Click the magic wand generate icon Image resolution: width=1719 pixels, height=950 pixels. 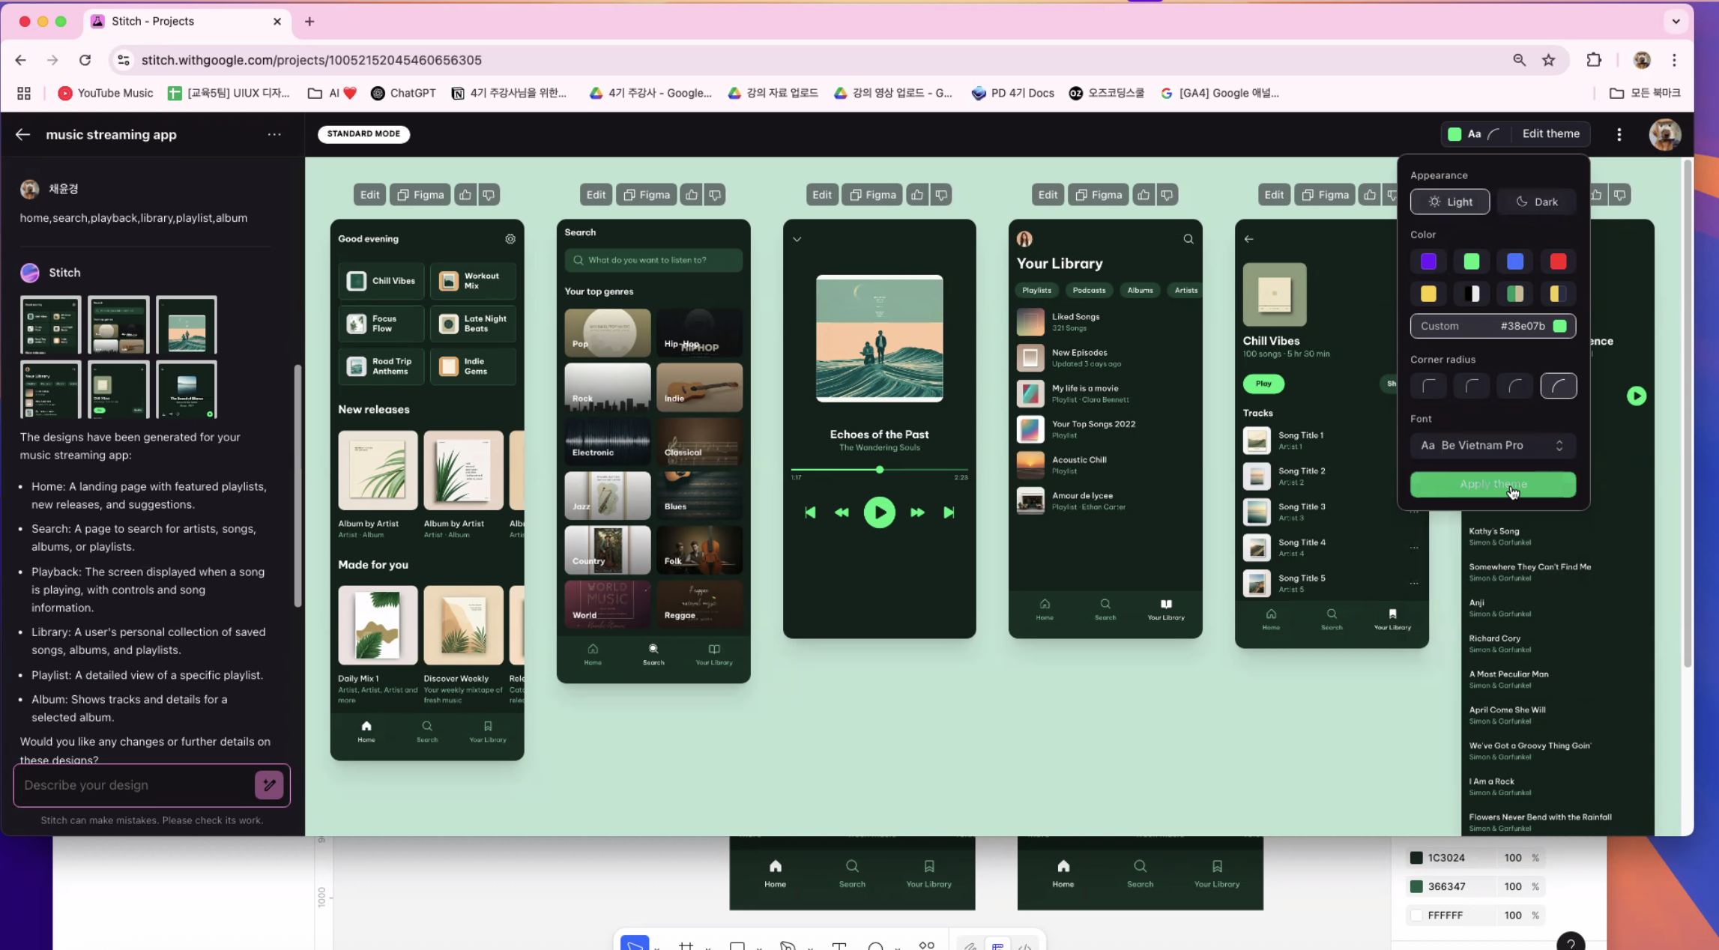pyautogui.click(x=269, y=784)
